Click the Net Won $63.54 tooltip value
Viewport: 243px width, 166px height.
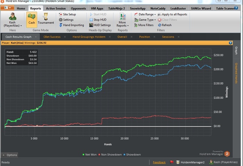(32, 63)
